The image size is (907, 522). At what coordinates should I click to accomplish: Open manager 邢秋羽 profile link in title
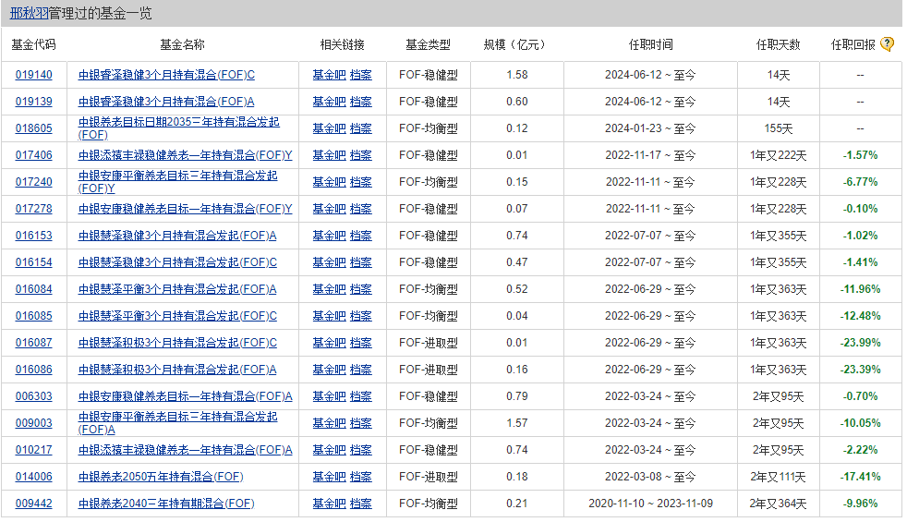click(x=29, y=13)
